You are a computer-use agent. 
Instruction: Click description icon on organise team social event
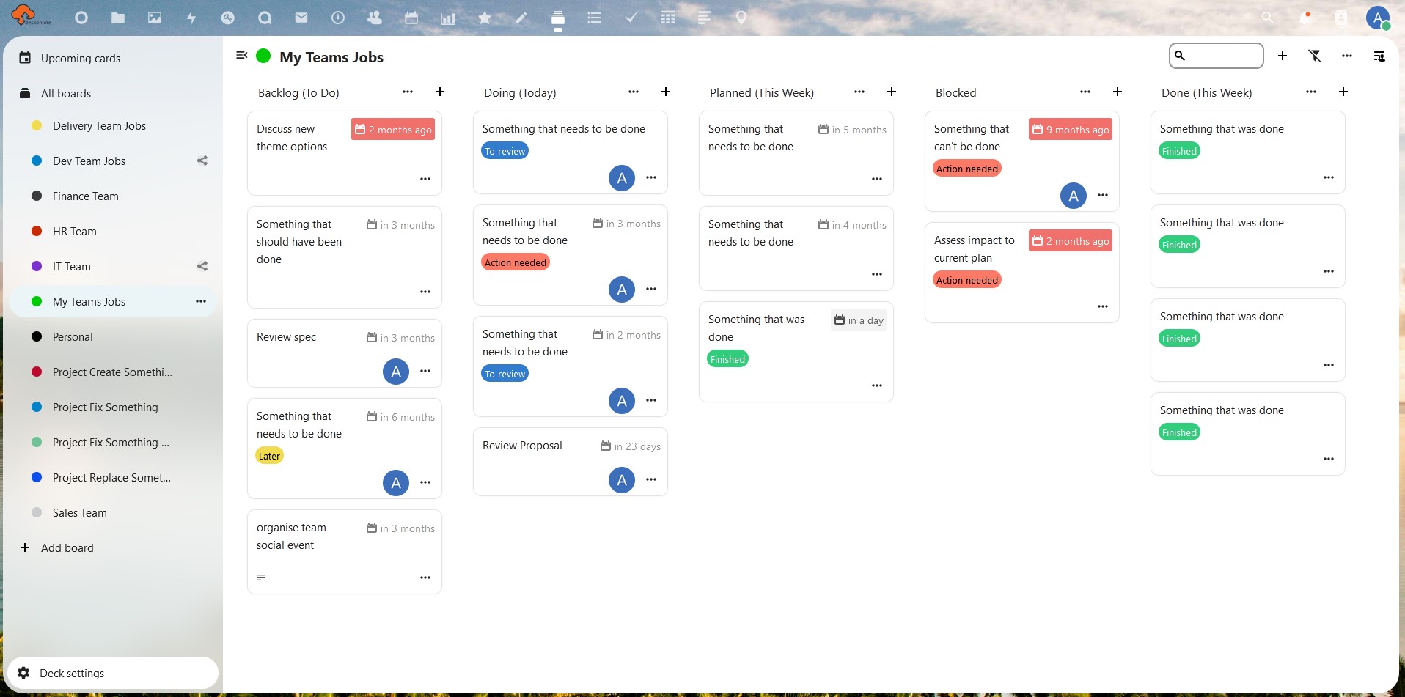pos(261,578)
